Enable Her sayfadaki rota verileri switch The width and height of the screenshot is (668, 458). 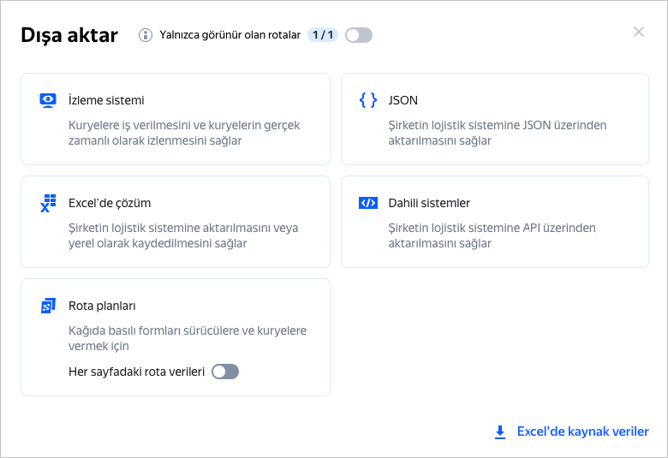click(225, 372)
